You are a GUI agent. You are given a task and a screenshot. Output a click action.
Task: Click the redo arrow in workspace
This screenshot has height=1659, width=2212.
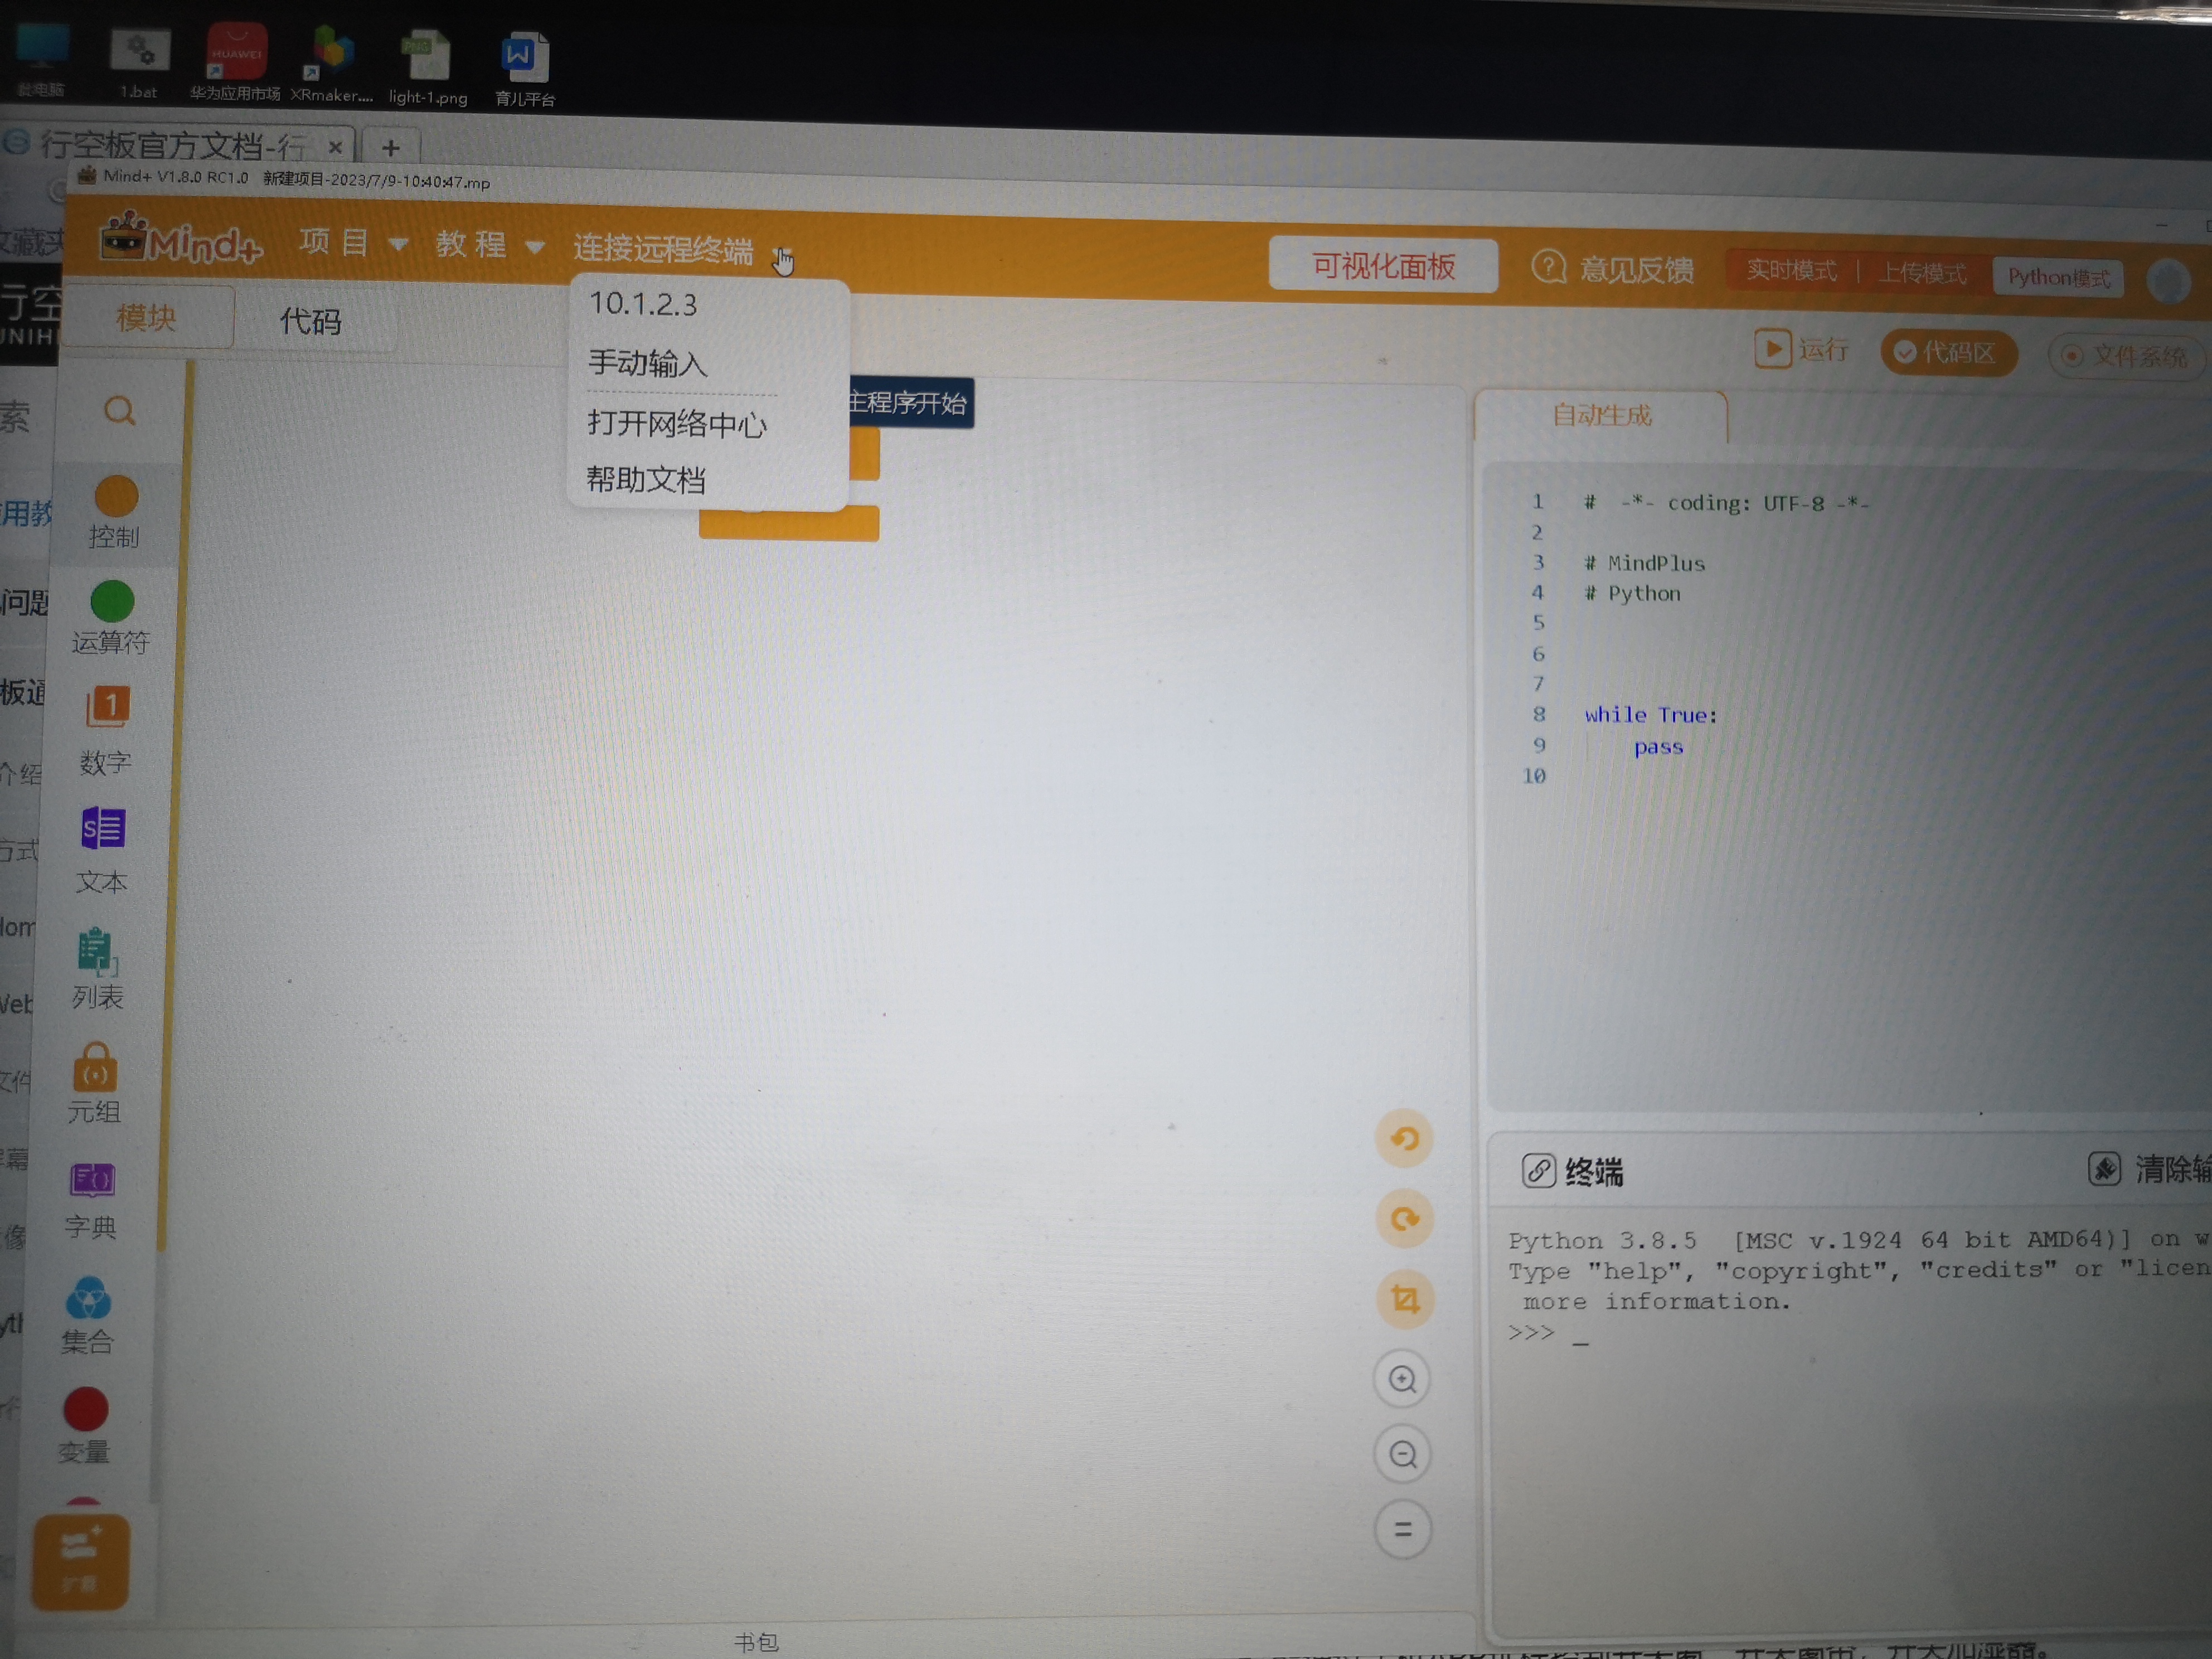tap(1405, 1219)
